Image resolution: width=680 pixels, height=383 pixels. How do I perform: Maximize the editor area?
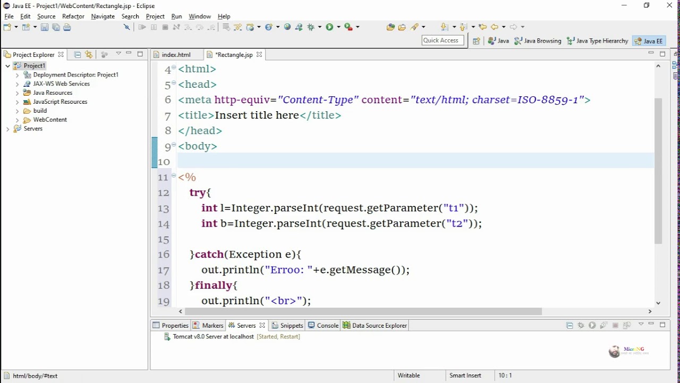click(662, 53)
